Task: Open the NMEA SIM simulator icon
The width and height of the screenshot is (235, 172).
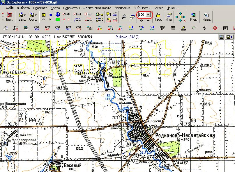Action: click(x=162, y=28)
